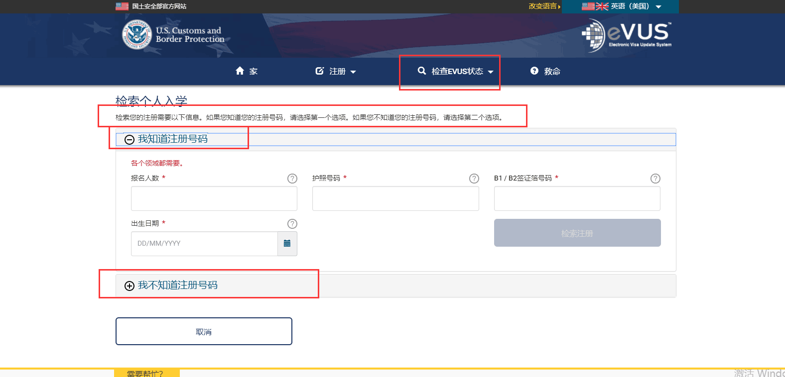Image resolution: width=785 pixels, height=377 pixels.
Task: Focus the 出生日期 DD/MM/YYYY field
Action: coord(204,244)
